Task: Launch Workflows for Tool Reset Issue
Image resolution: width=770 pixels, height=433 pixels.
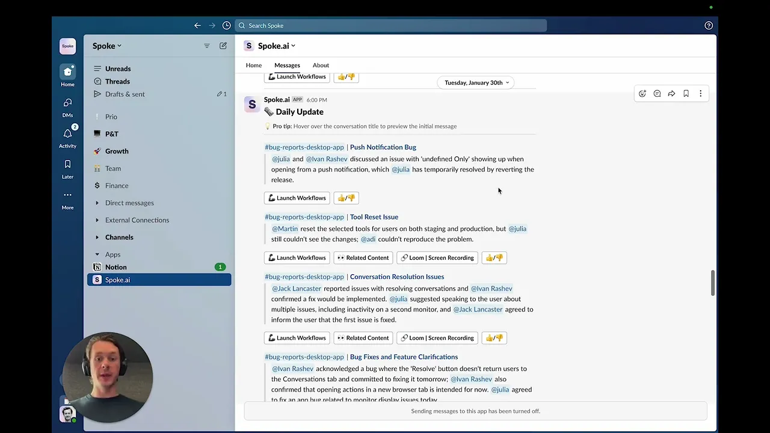Action: (297, 257)
